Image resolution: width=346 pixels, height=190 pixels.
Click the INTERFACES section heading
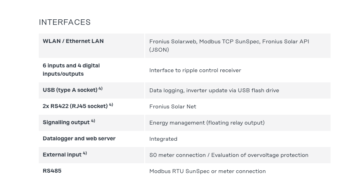[65, 22]
